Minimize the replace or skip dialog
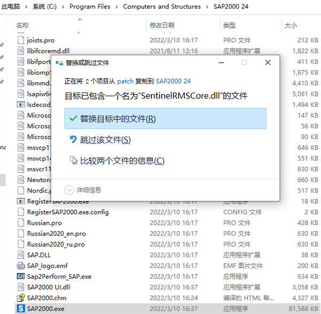 click(221, 63)
